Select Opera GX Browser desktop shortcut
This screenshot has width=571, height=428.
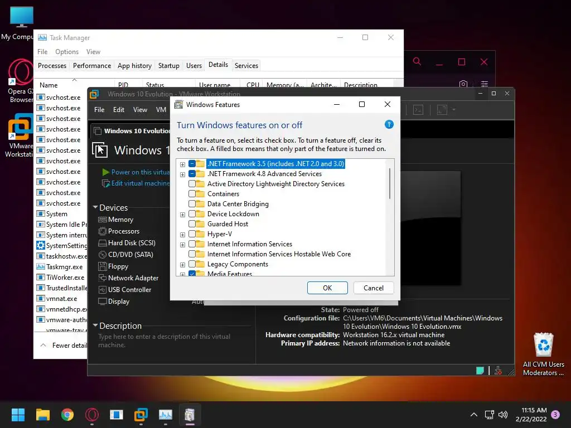(20, 81)
